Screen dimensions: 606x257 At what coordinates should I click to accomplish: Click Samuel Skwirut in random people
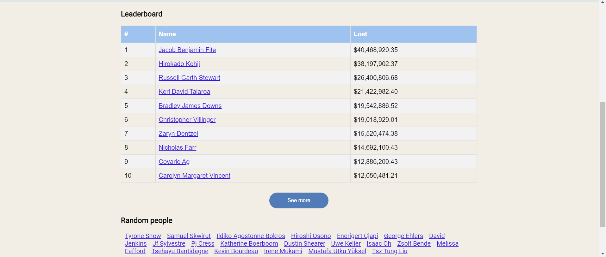pyautogui.click(x=189, y=236)
